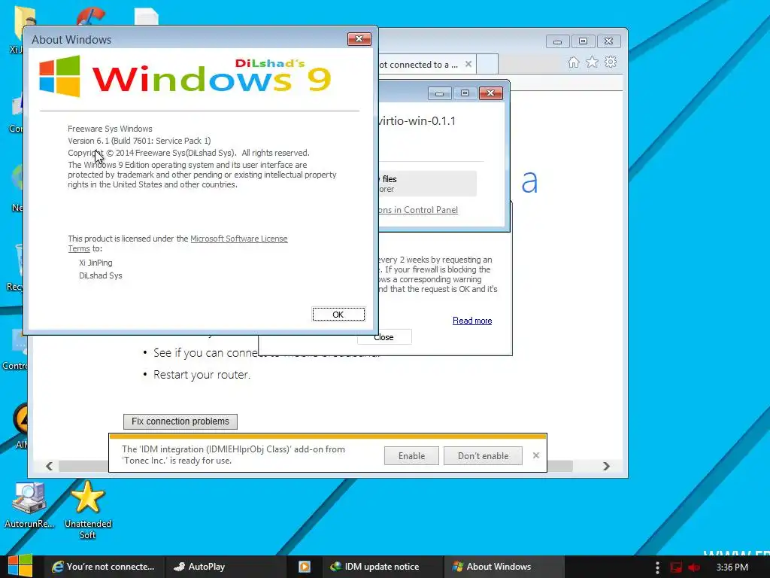Click the 'DiLshad Sys' licensee text
Screen dimensions: 770x578
click(x=101, y=275)
